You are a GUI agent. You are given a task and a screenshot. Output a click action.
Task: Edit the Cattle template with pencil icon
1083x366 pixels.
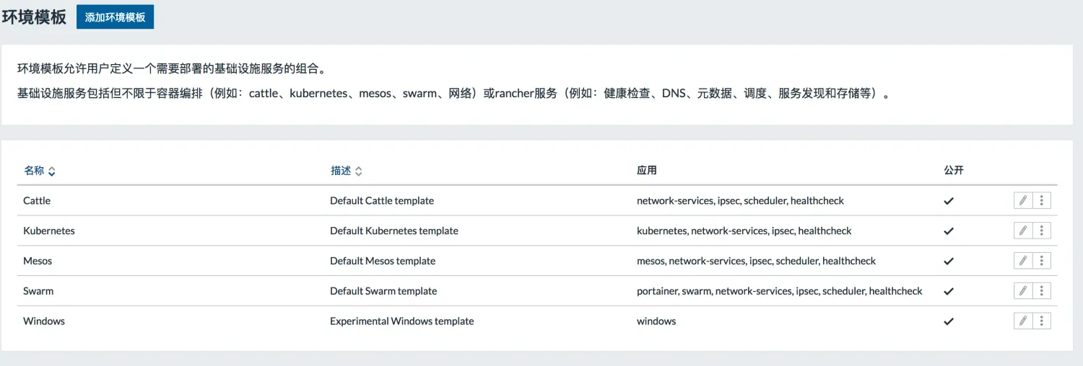click(1023, 201)
